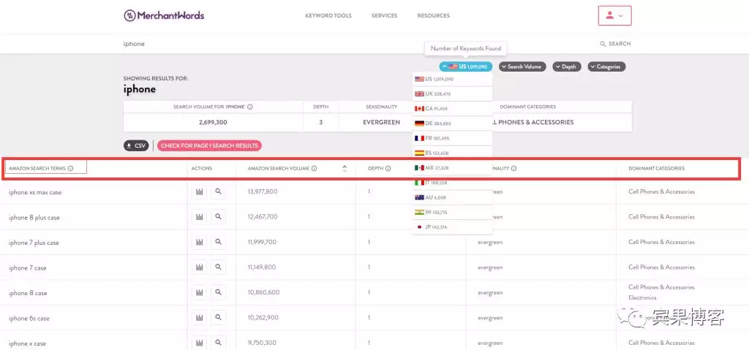Click search volume value 10,262,900
The image size is (749, 350).
[263, 318]
